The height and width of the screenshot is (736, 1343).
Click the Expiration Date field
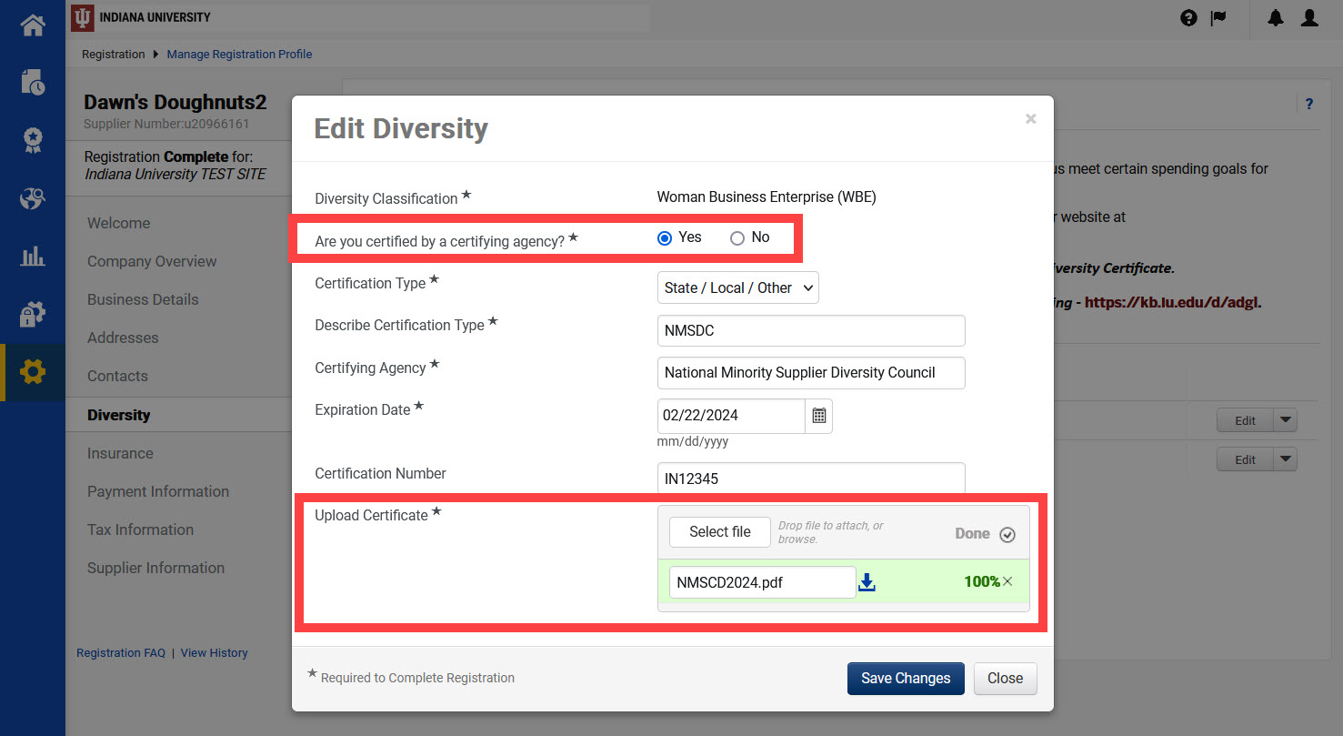click(x=731, y=416)
